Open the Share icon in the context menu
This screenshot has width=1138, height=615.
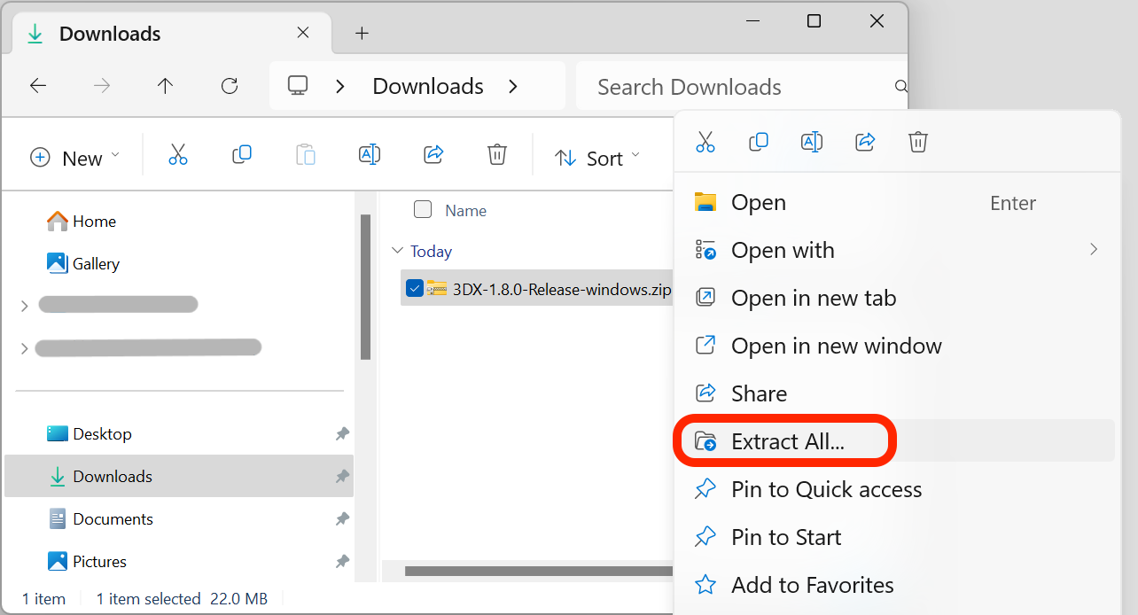(x=865, y=142)
